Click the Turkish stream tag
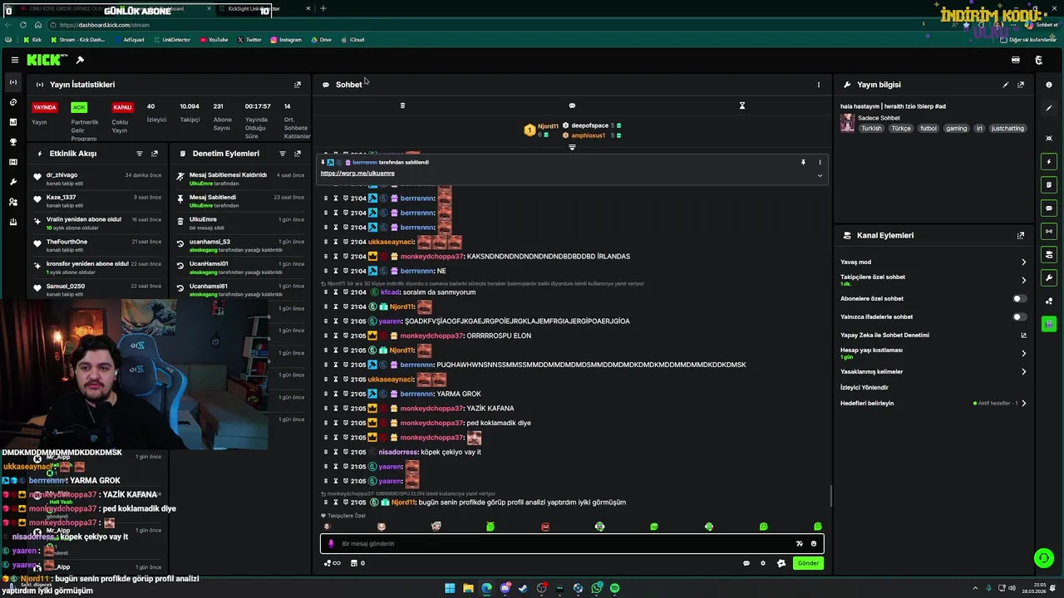Screen dimensions: 1064x598 [871, 129]
